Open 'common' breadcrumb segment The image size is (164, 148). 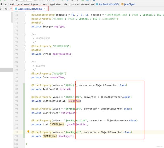(74, 4)
